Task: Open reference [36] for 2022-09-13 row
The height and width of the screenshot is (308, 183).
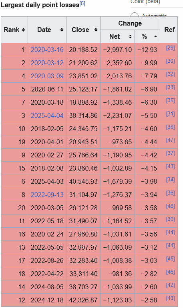Action: (x=171, y=193)
